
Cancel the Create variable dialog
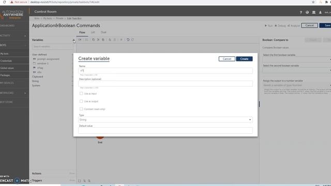pyautogui.click(x=227, y=59)
